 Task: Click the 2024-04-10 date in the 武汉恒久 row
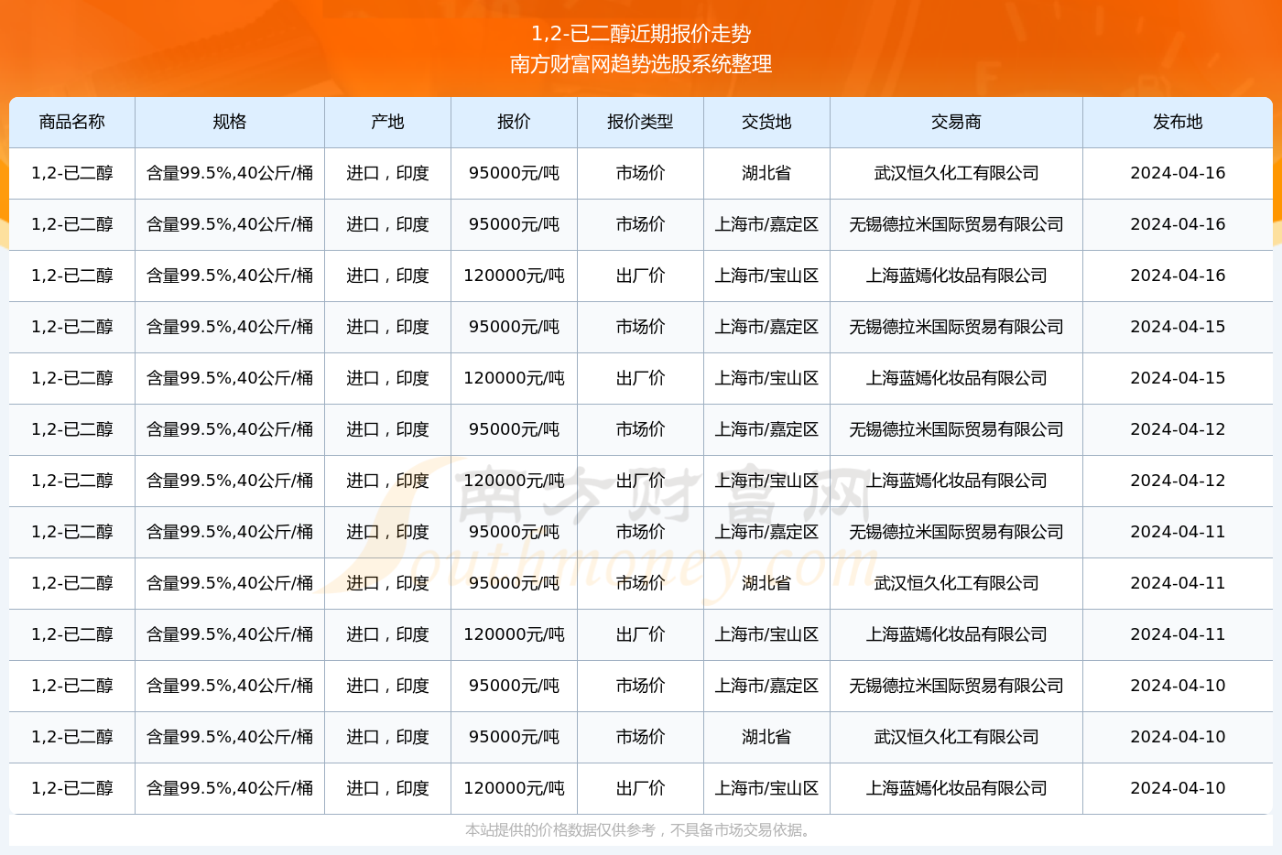(1178, 737)
